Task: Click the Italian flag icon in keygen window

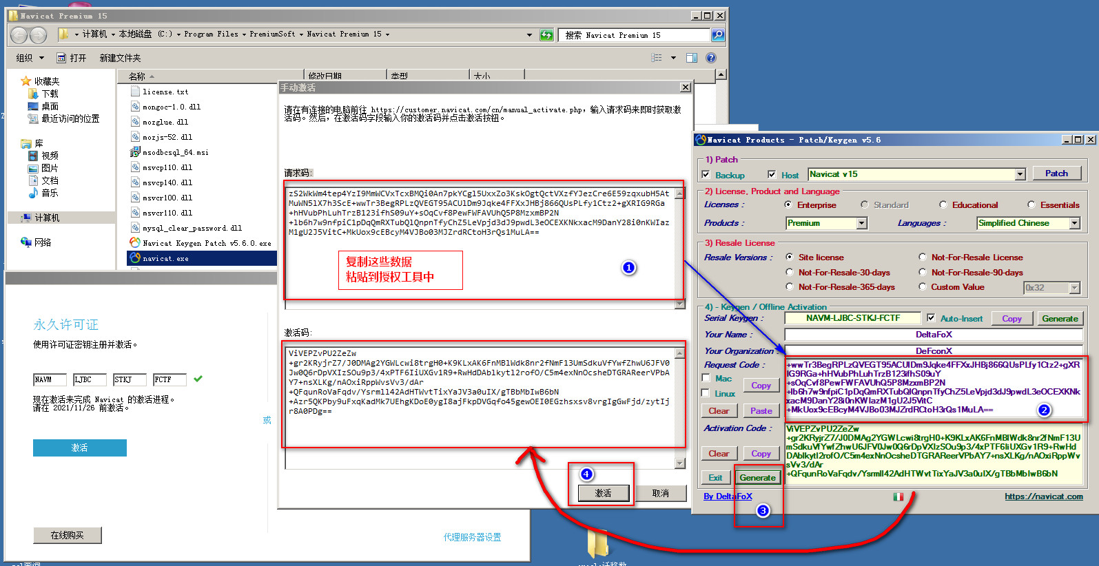Action: 898,496
